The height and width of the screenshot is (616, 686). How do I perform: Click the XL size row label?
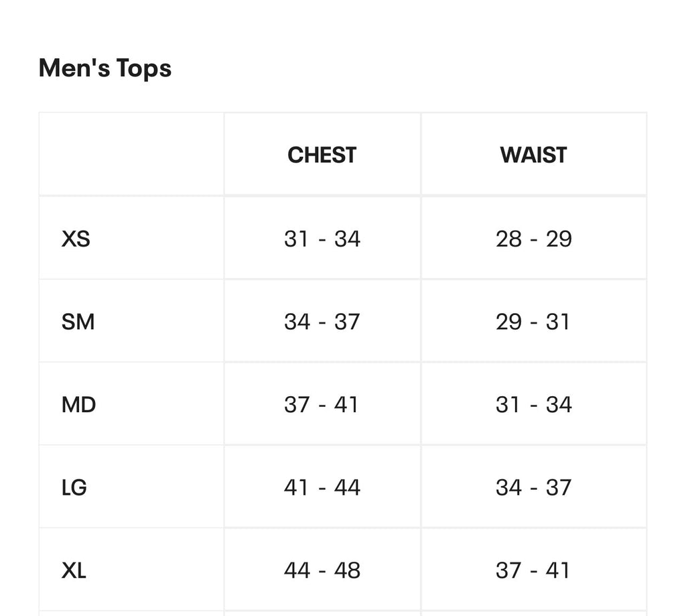pyautogui.click(x=74, y=570)
